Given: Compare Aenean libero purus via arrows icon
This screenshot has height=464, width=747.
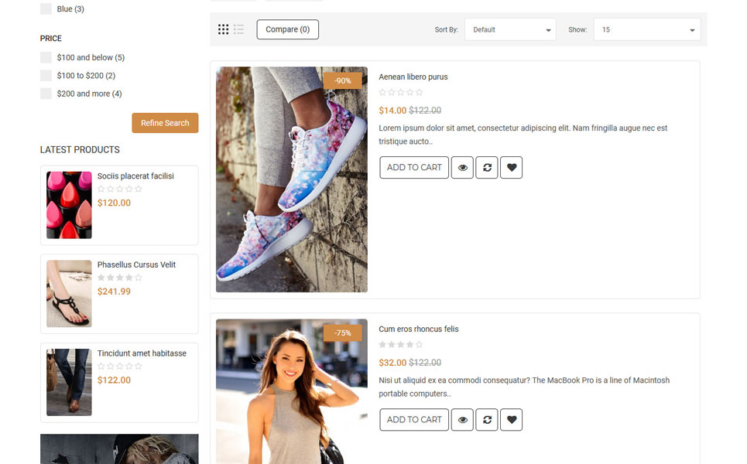Looking at the screenshot, I should pos(487,168).
